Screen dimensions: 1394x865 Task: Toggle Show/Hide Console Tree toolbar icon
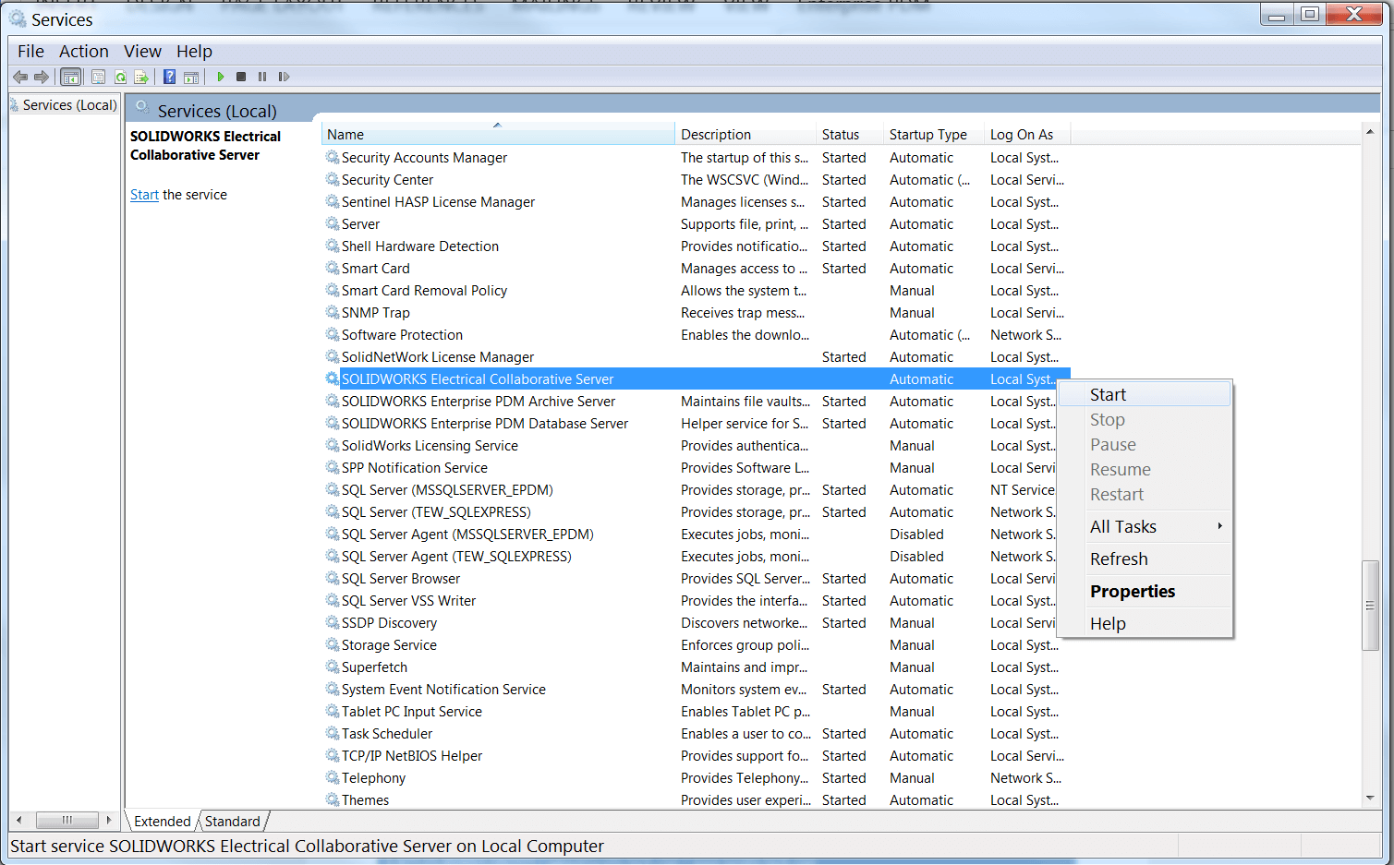click(71, 77)
